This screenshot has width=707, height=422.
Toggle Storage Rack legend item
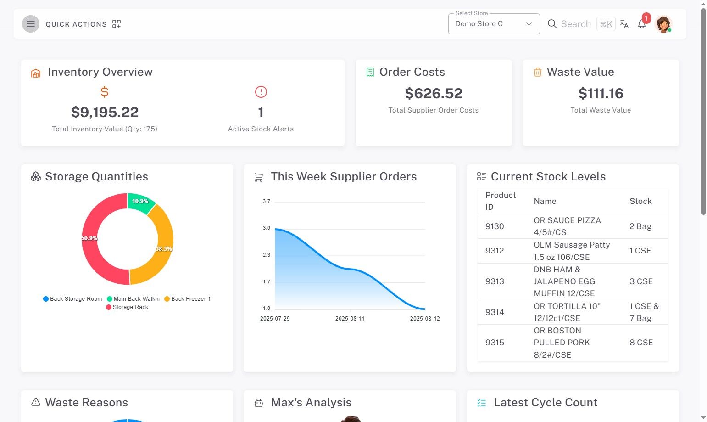[127, 307]
